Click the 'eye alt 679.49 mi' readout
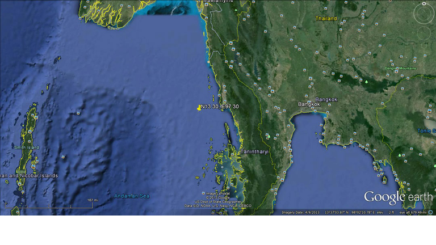The height and width of the screenshot is (245, 436). (413, 213)
